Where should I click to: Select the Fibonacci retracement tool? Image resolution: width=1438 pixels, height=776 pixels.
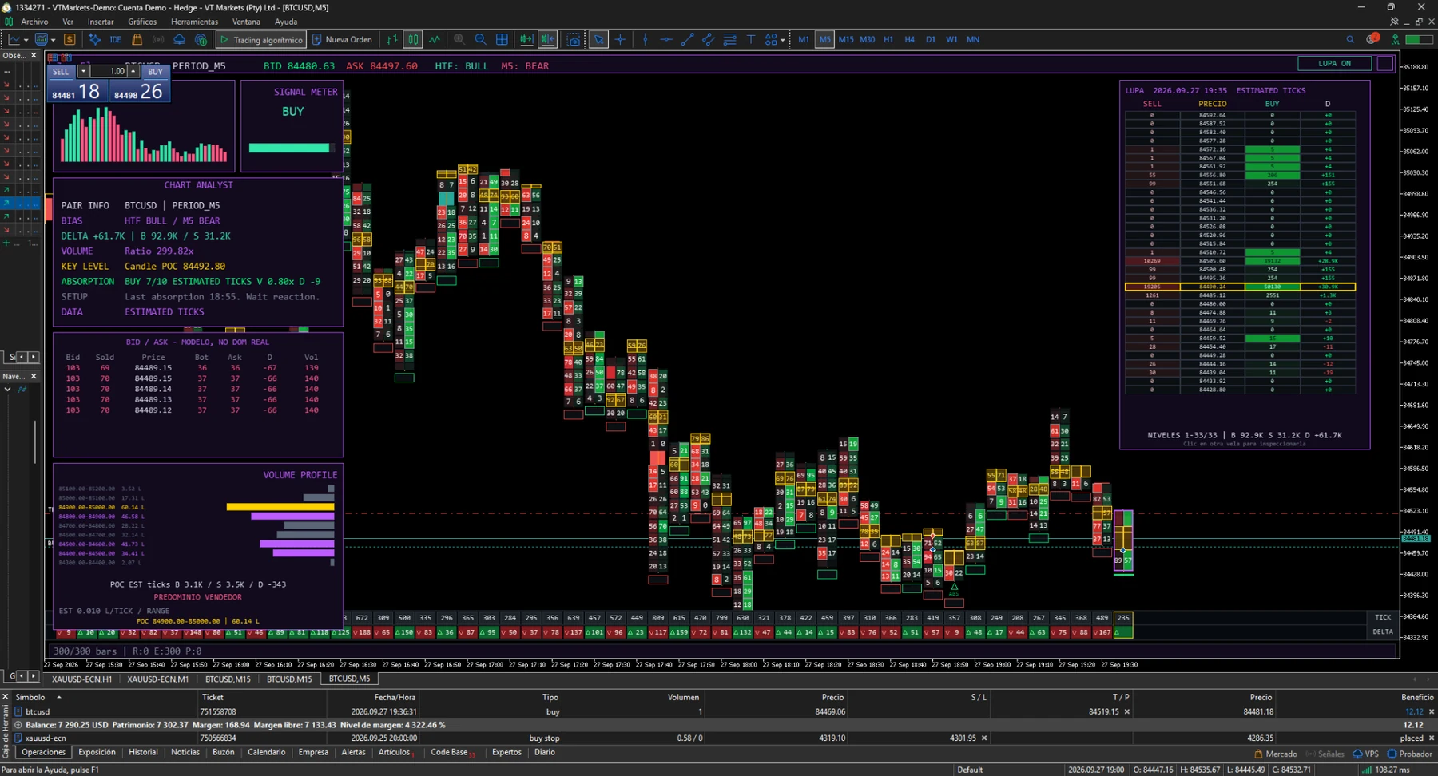(729, 39)
